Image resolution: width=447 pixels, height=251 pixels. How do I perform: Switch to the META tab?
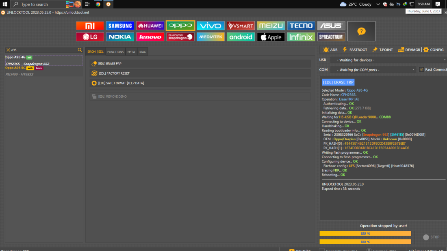(x=131, y=52)
